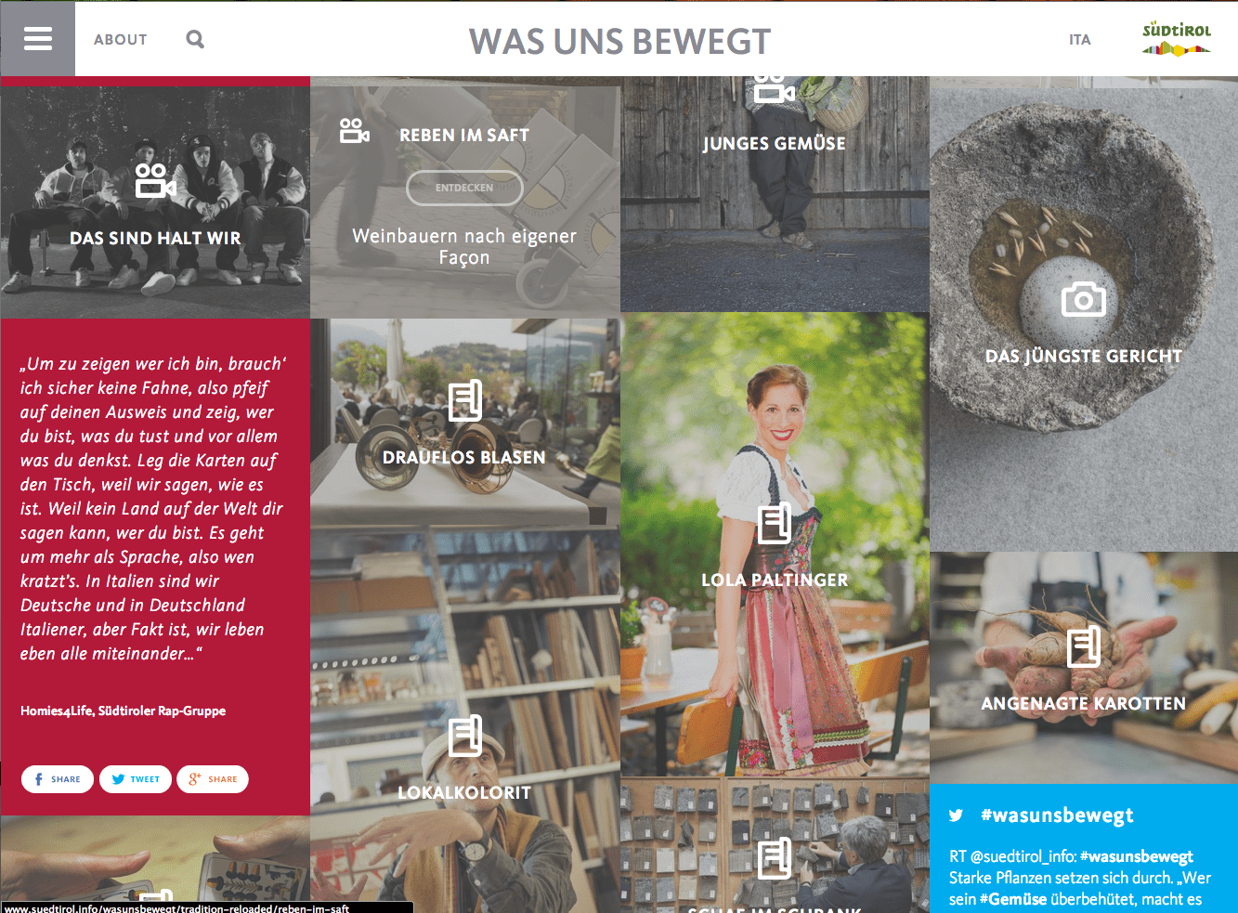Image resolution: width=1238 pixels, height=913 pixels.
Task: Click the Südtirol logo
Action: tap(1177, 38)
